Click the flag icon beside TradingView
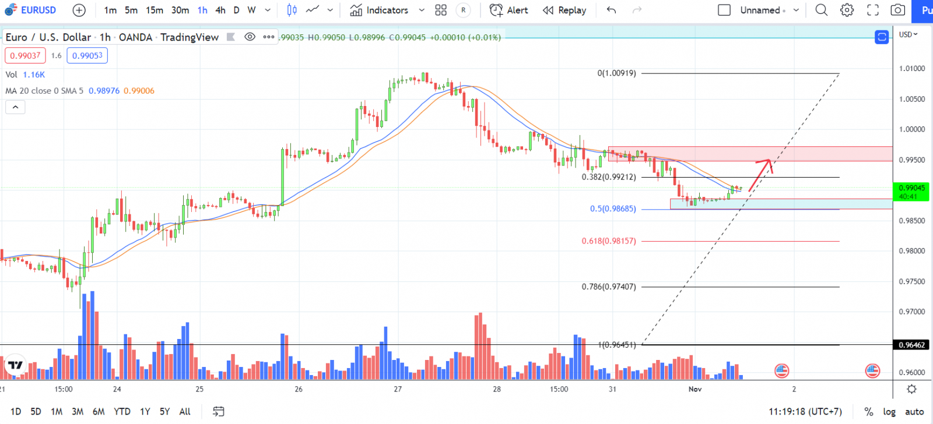This screenshot has height=424, width=933. [x=230, y=37]
